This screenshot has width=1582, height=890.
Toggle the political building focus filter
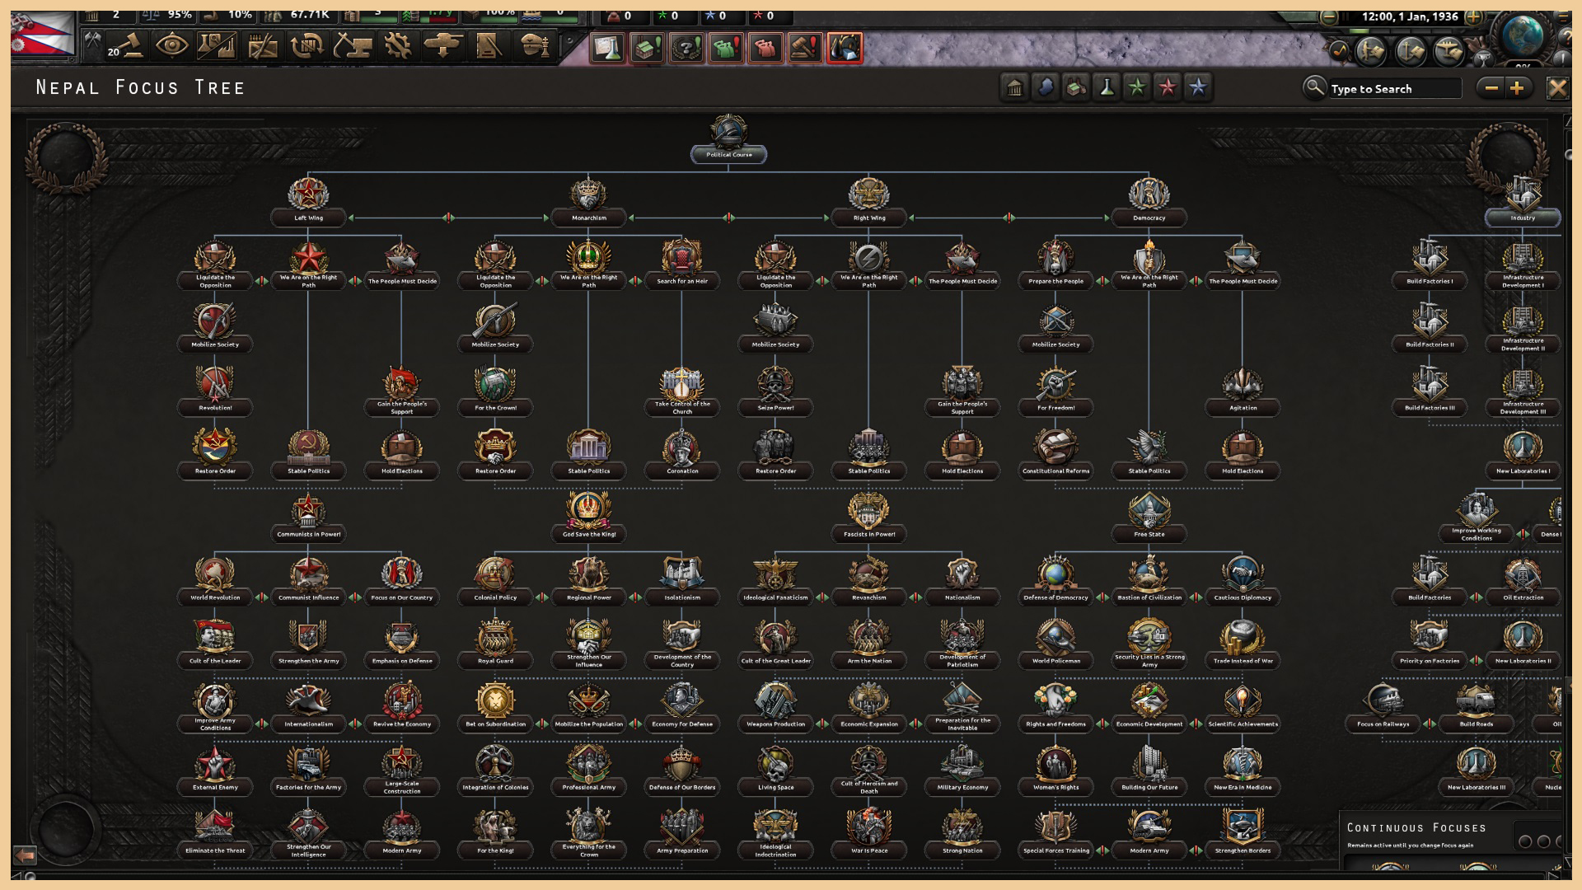point(1015,87)
